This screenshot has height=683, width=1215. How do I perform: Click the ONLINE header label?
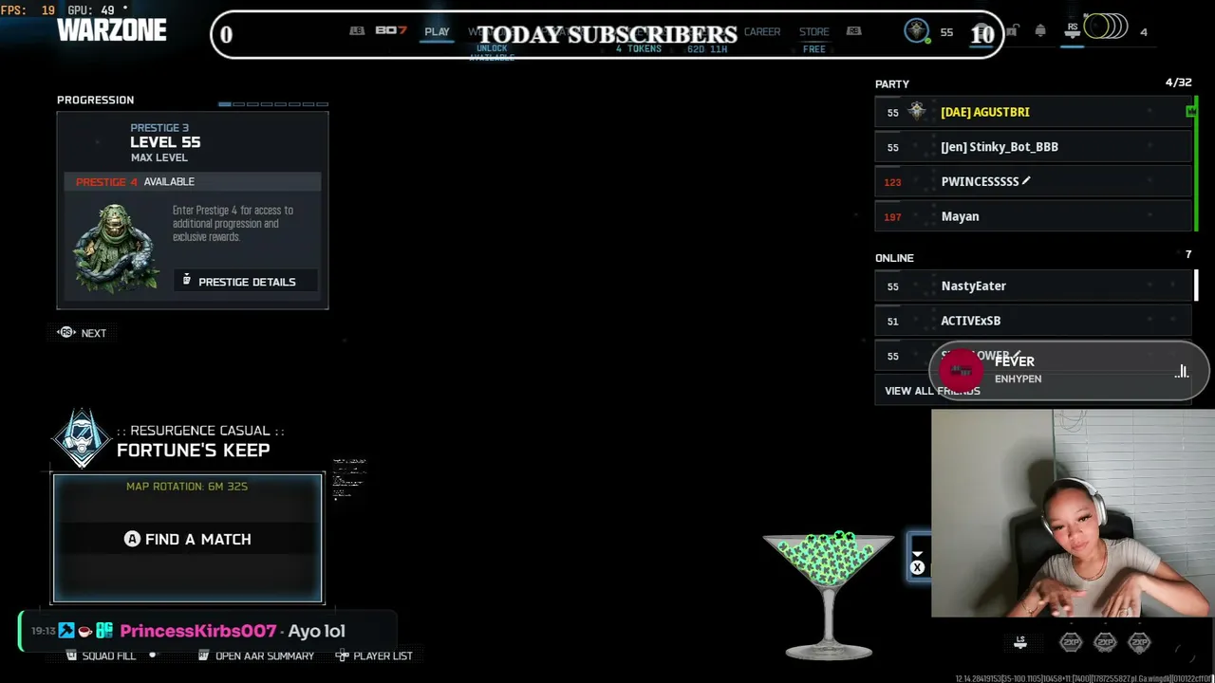tap(894, 258)
